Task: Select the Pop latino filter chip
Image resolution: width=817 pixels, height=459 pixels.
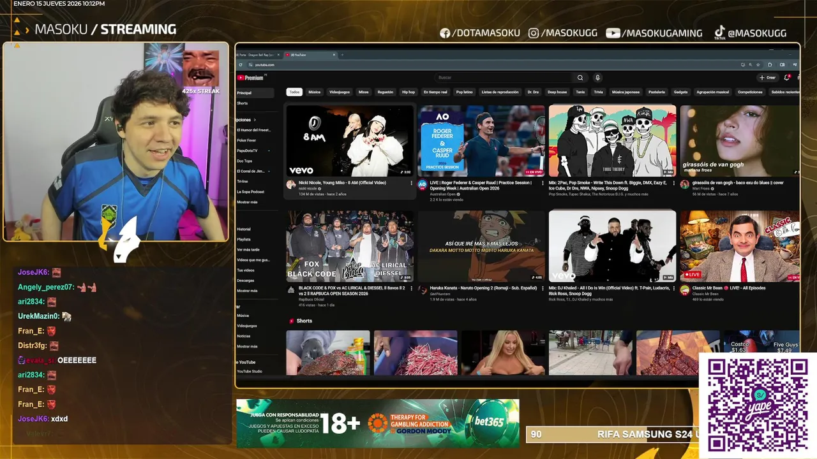Action: click(465, 92)
